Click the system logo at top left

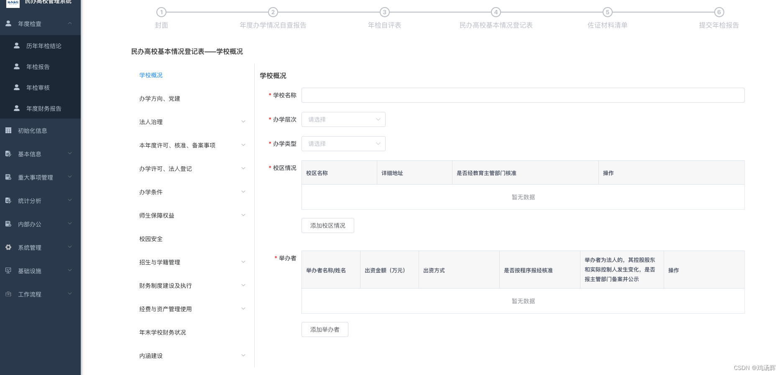[13, 3]
